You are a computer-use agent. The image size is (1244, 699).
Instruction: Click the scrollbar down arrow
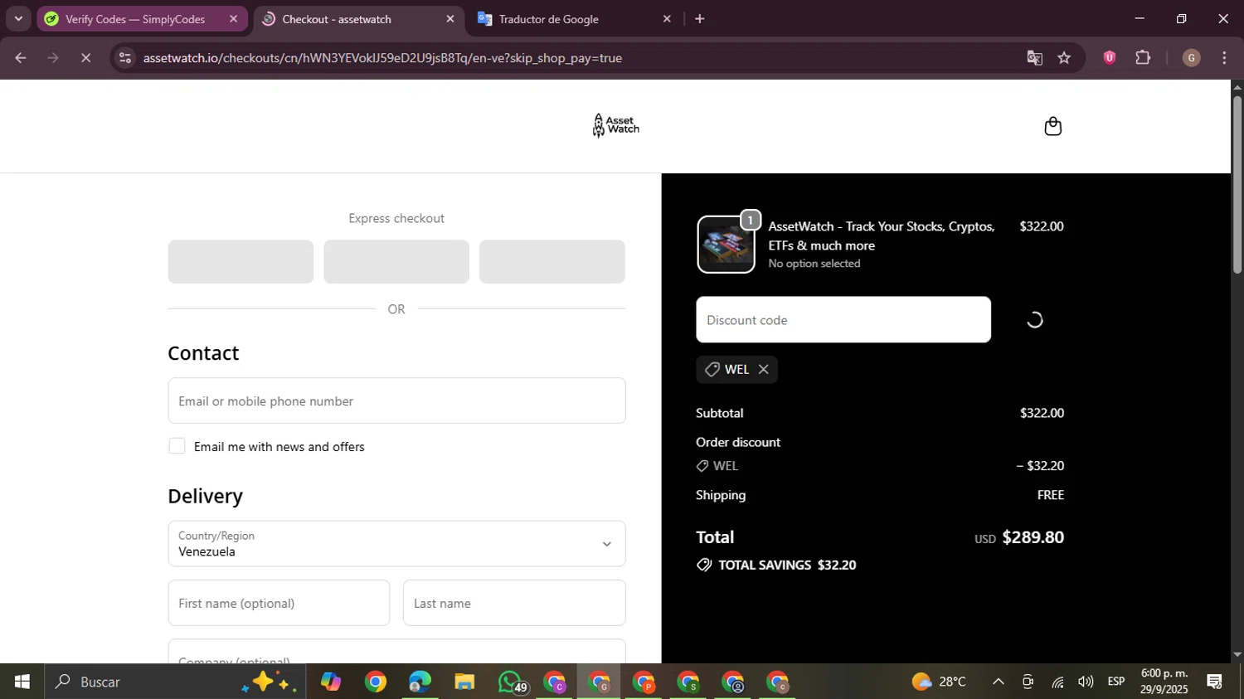(1237, 655)
